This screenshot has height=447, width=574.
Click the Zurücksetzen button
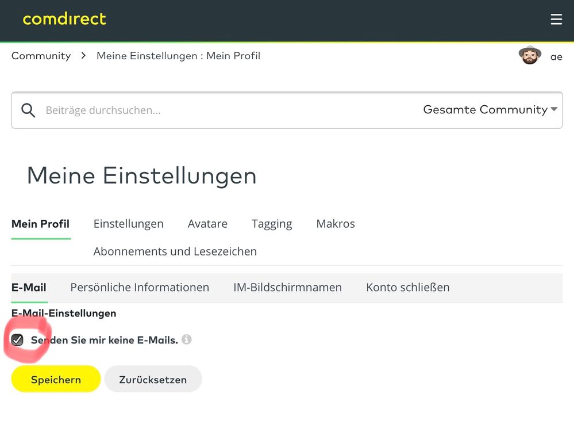tap(153, 380)
